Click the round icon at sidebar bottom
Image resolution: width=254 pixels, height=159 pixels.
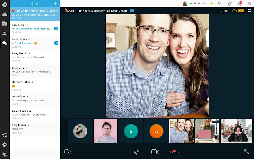(x=5, y=154)
